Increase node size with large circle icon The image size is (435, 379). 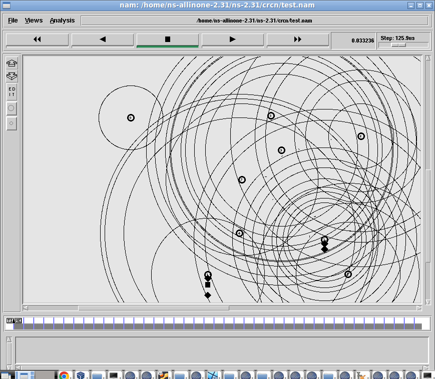coord(12,108)
